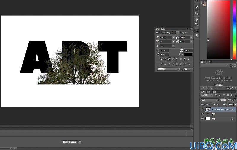The image size is (237, 150).
Task: Open the Character panel dock icon
Action: click(x=197, y=31)
